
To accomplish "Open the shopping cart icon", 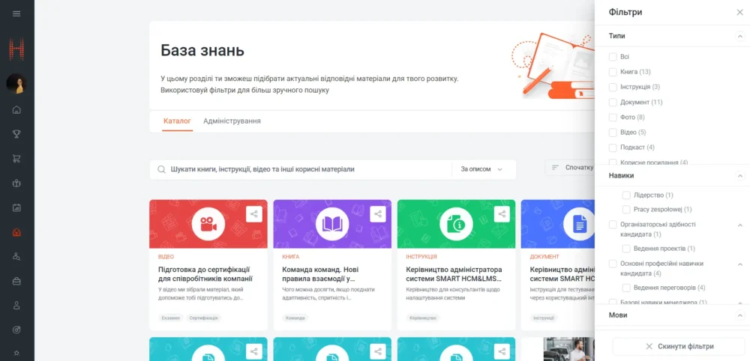I will click(16, 159).
